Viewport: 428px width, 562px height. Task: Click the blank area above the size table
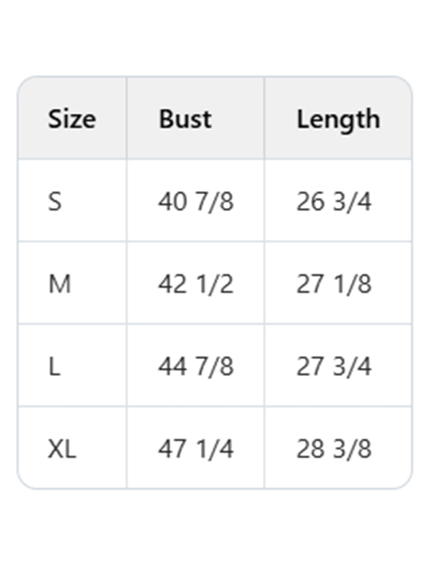(214, 37)
